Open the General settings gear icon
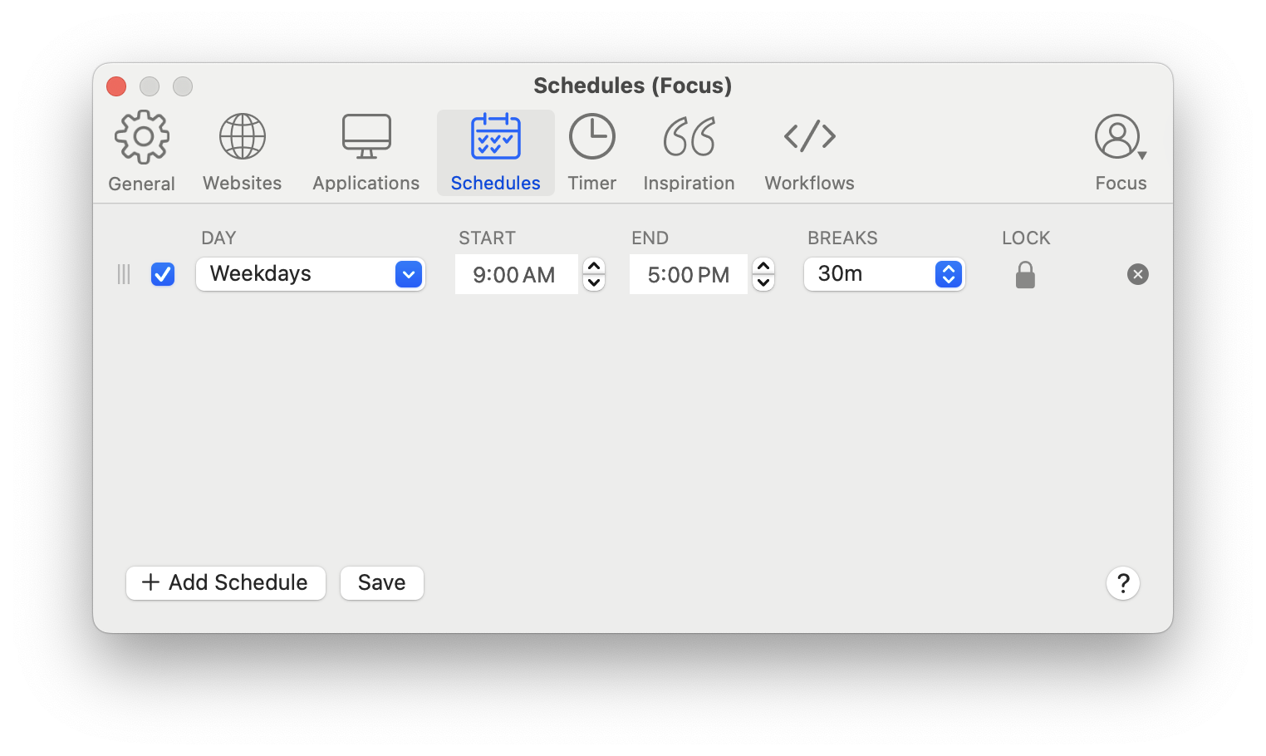The width and height of the screenshot is (1266, 756). tap(142, 138)
